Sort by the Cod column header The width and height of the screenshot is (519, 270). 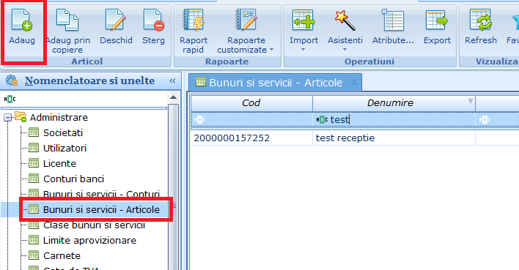[251, 103]
